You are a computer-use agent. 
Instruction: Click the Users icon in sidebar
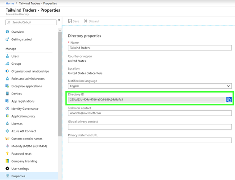click(7, 56)
